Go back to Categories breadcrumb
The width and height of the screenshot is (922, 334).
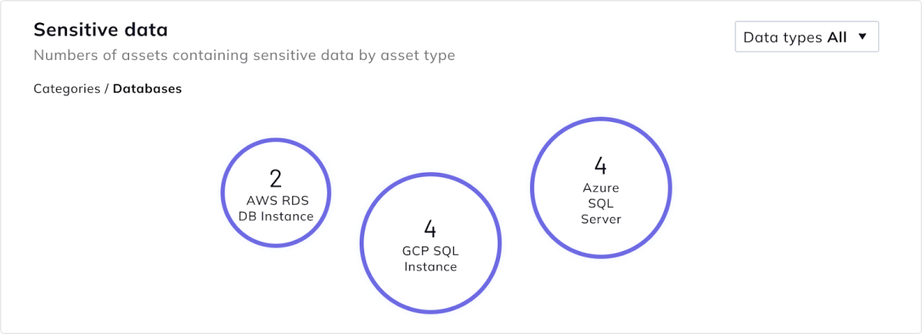point(67,88)
